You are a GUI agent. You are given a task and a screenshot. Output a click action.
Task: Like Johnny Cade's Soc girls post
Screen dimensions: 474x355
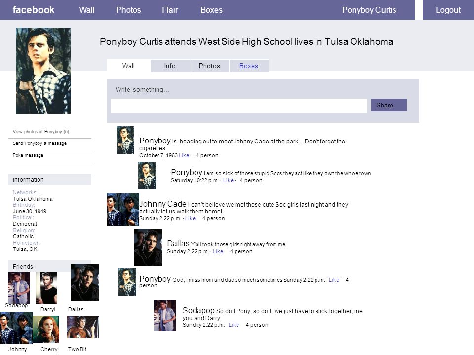190,218
